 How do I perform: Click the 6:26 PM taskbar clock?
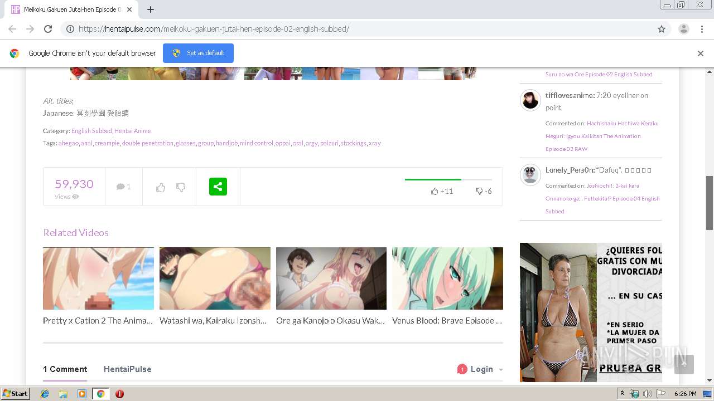(x=685, y=394)
